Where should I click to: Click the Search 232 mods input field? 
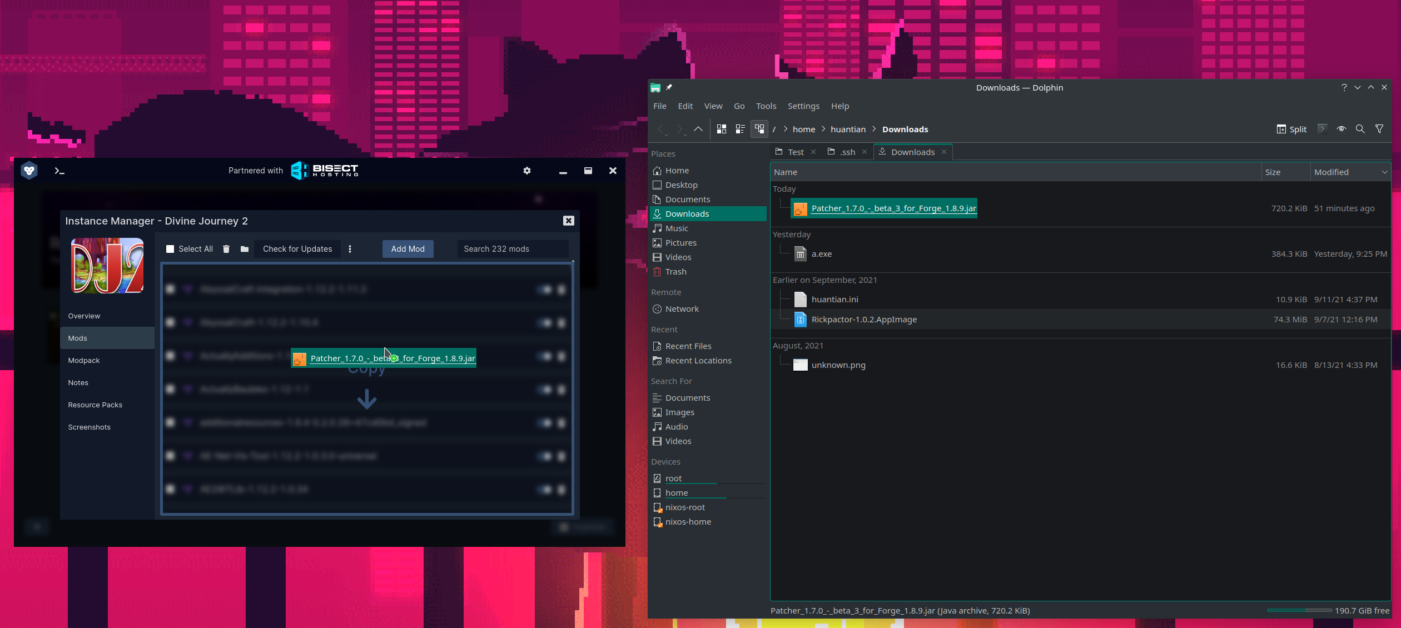513,249
